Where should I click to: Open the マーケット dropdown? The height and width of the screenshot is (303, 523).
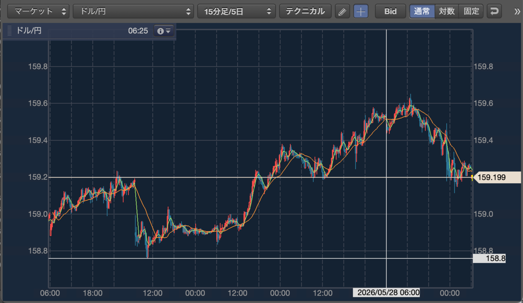pos(39,11)
